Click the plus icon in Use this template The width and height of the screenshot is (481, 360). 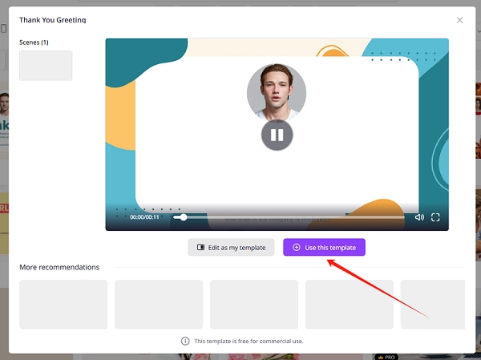coord(297,248)
